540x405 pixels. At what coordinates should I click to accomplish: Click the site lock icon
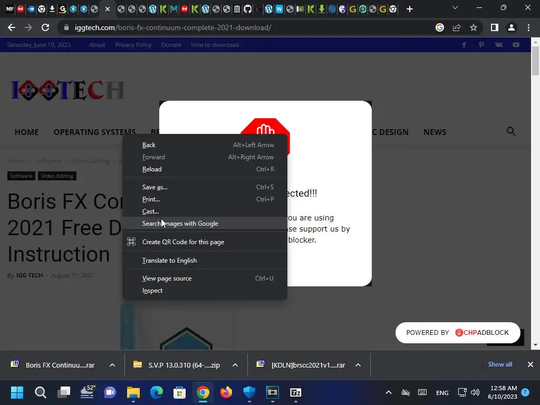point(66,27)
